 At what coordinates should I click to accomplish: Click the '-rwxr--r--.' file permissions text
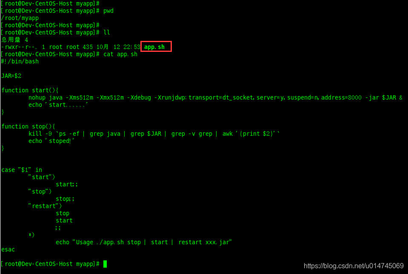coord(19,47)
